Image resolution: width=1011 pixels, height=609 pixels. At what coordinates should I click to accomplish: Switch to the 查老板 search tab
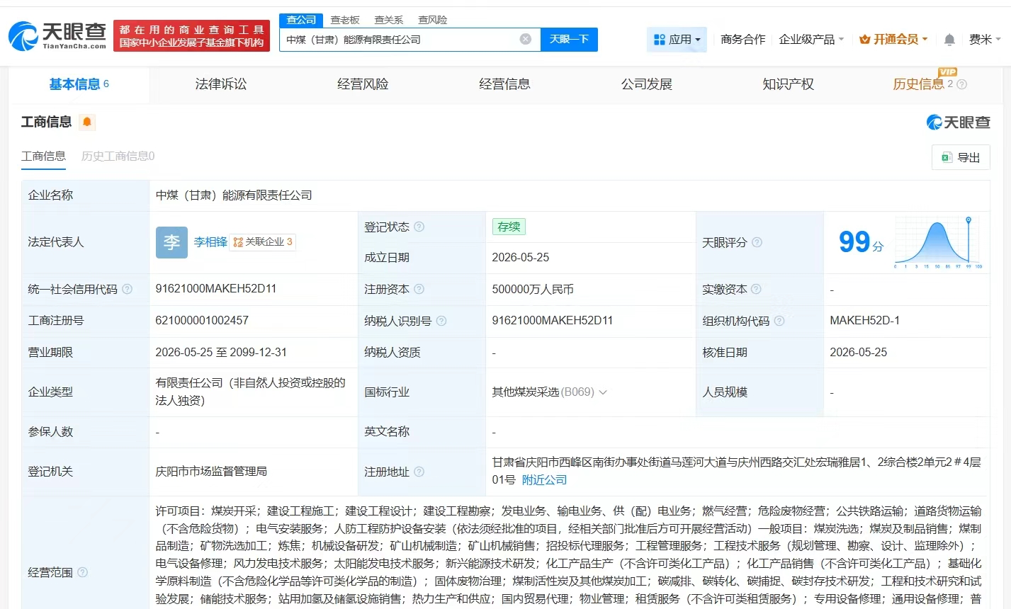coord(345,20)
